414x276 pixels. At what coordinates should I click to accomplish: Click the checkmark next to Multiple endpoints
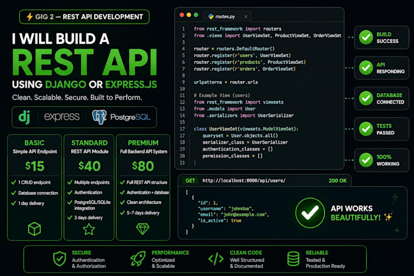69,183
